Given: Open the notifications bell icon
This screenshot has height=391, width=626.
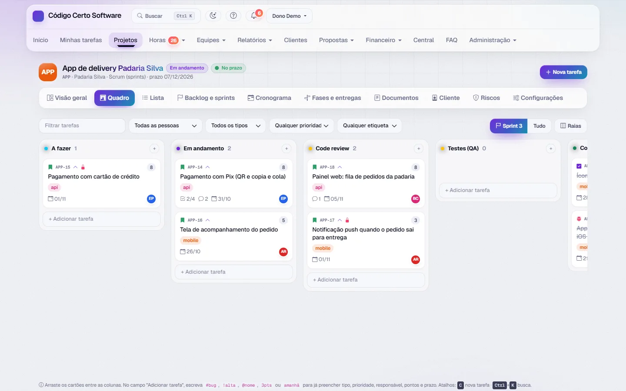Looking at the screenshot, I should 254,16.
